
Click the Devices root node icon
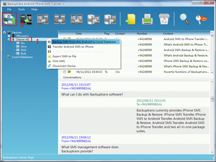tap(9, 32)
